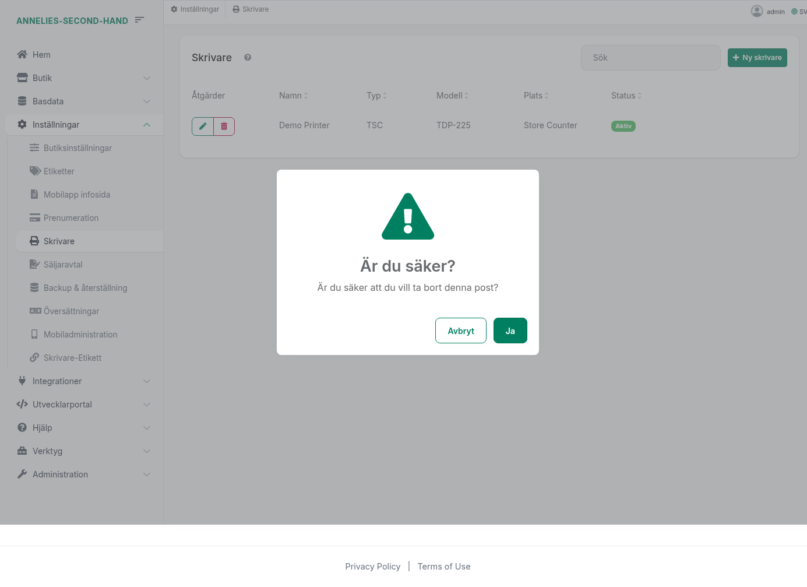
Task: Click the pencil edit icon for Demo Printer
Action: tap(203, 126)
